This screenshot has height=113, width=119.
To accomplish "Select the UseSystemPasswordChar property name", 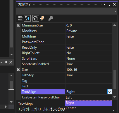I will click(x=43, y=97).
